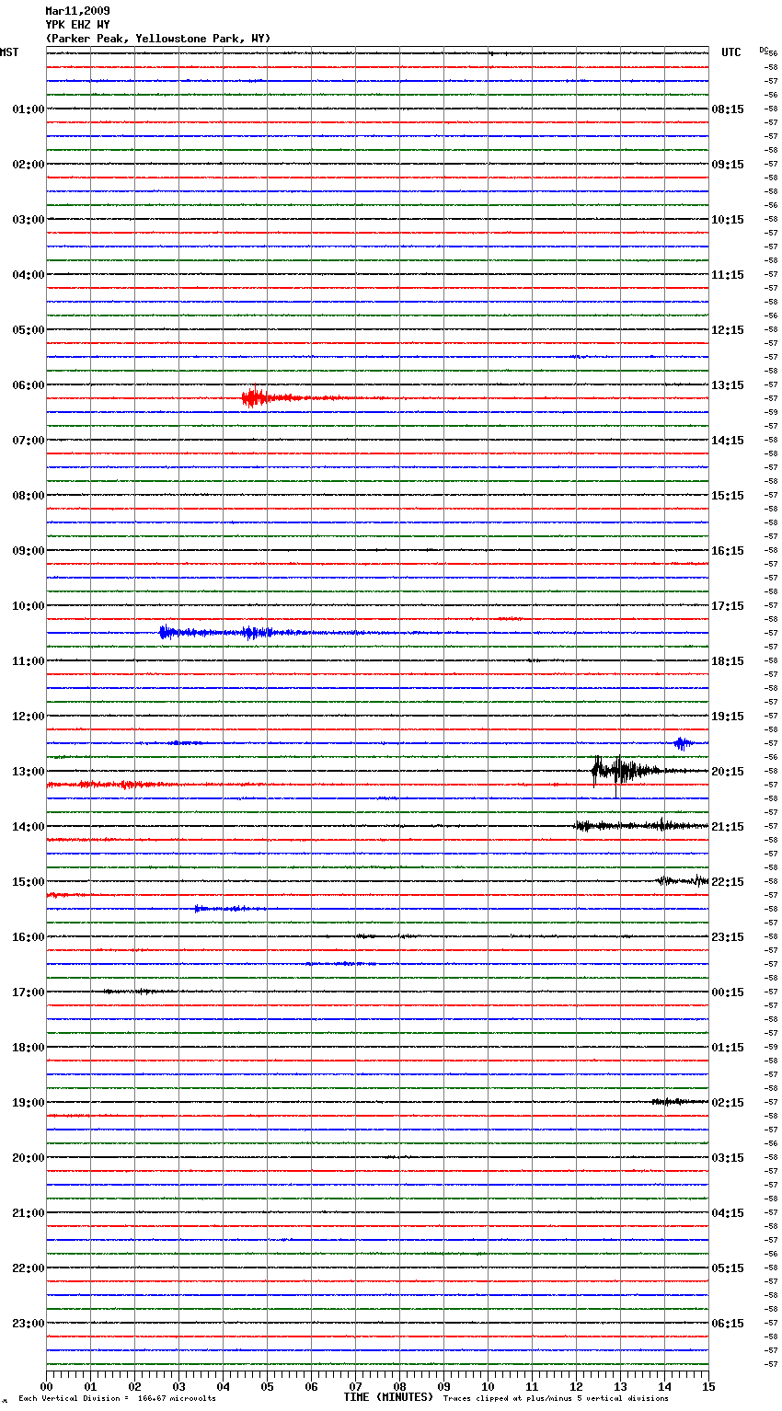Click the TIME (MINUTES) axis title

[388, 1397]
